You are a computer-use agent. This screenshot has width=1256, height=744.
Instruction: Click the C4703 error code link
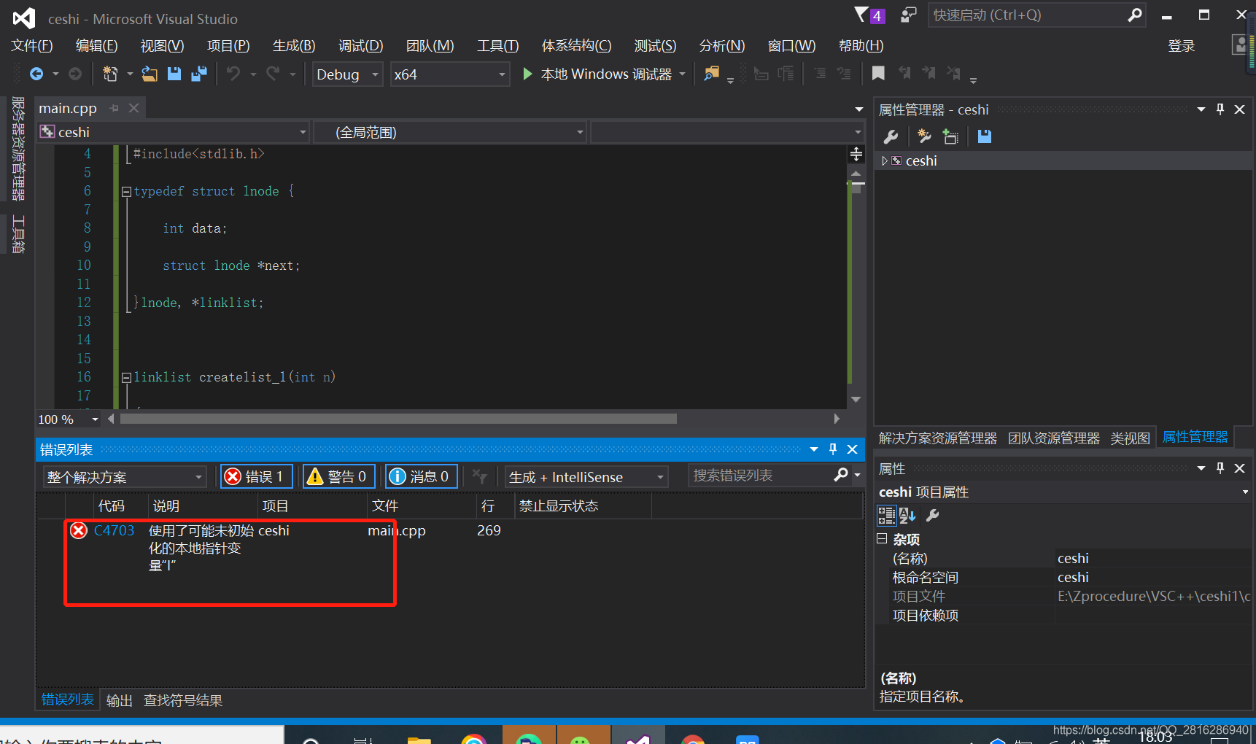coord(115,530)
